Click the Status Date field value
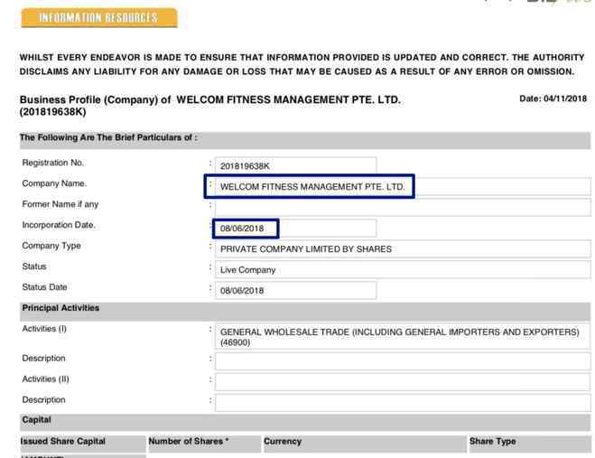This screenshot has width=595, height=458. click(x=295, y=291)
